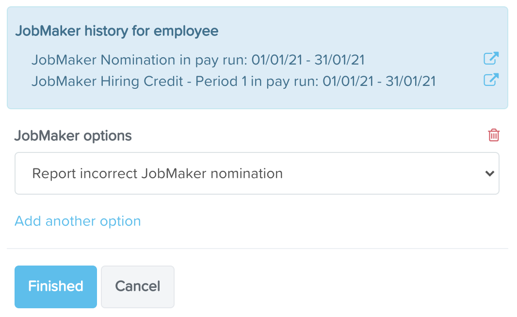Open the Report incorrect JobMaker nomination dropdown
This screenshot has width=517, height=317.
pos(257,173)
